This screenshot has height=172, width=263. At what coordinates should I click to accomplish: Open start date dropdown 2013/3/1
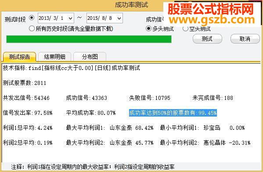70,18
